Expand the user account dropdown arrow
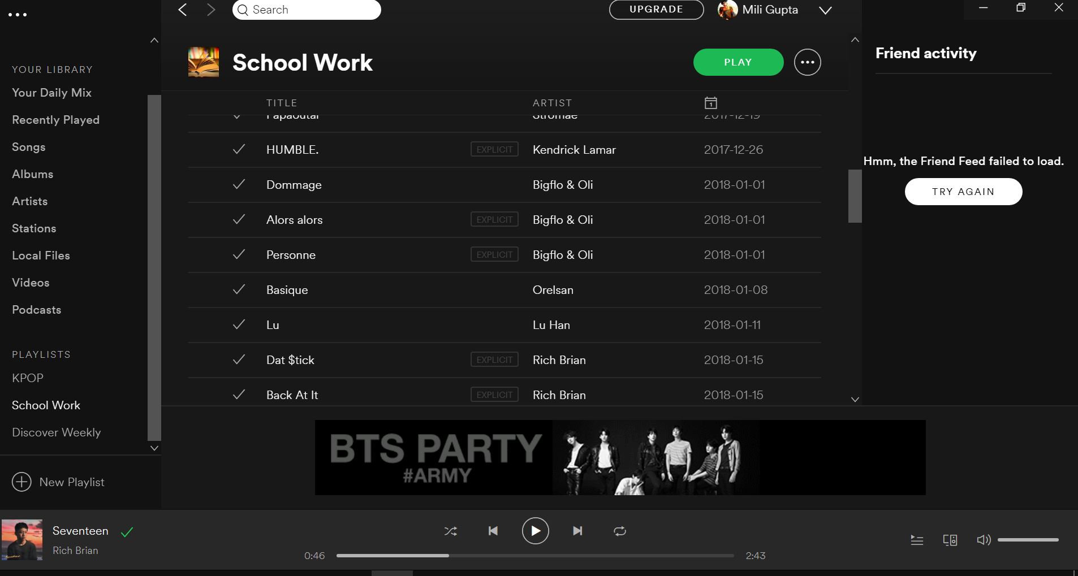The image size is (1078, 576). pos(826,10)
